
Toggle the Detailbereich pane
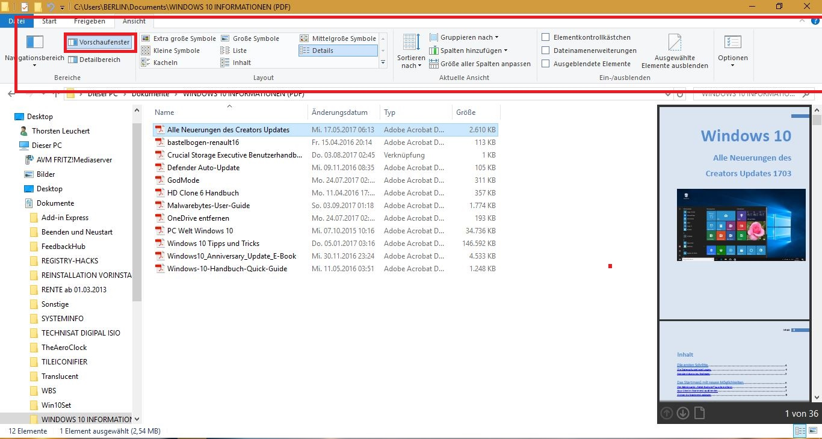(94, 60)
